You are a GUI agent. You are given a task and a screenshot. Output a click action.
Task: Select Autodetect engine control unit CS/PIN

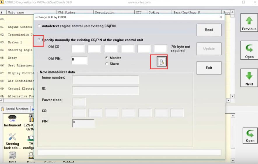pyautogui.click(x=39, y=26)
